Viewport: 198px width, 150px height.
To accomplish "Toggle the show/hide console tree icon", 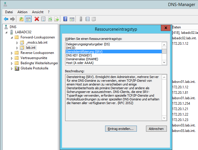I will click(28, 19).
